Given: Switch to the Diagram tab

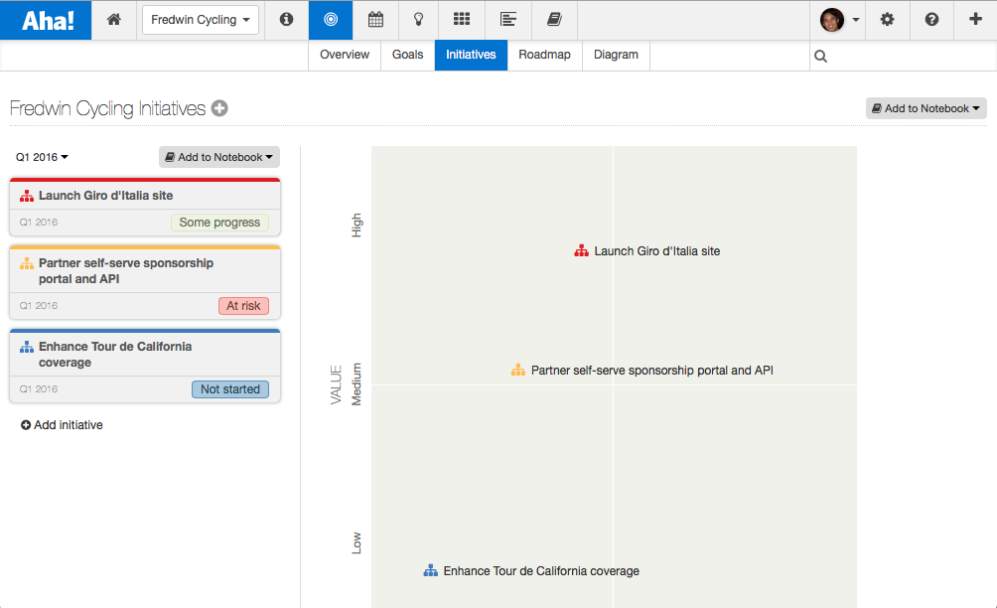Looking at the screenshot, I should tap(616, 55).
